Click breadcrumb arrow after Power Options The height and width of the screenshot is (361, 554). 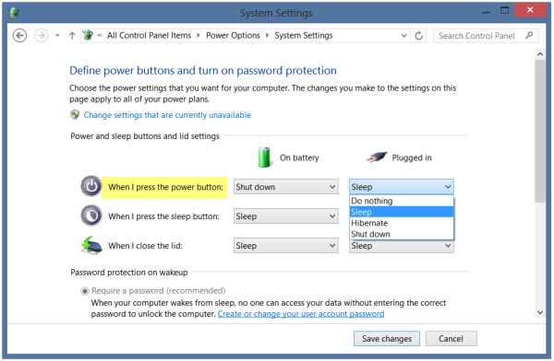point(267,36)
